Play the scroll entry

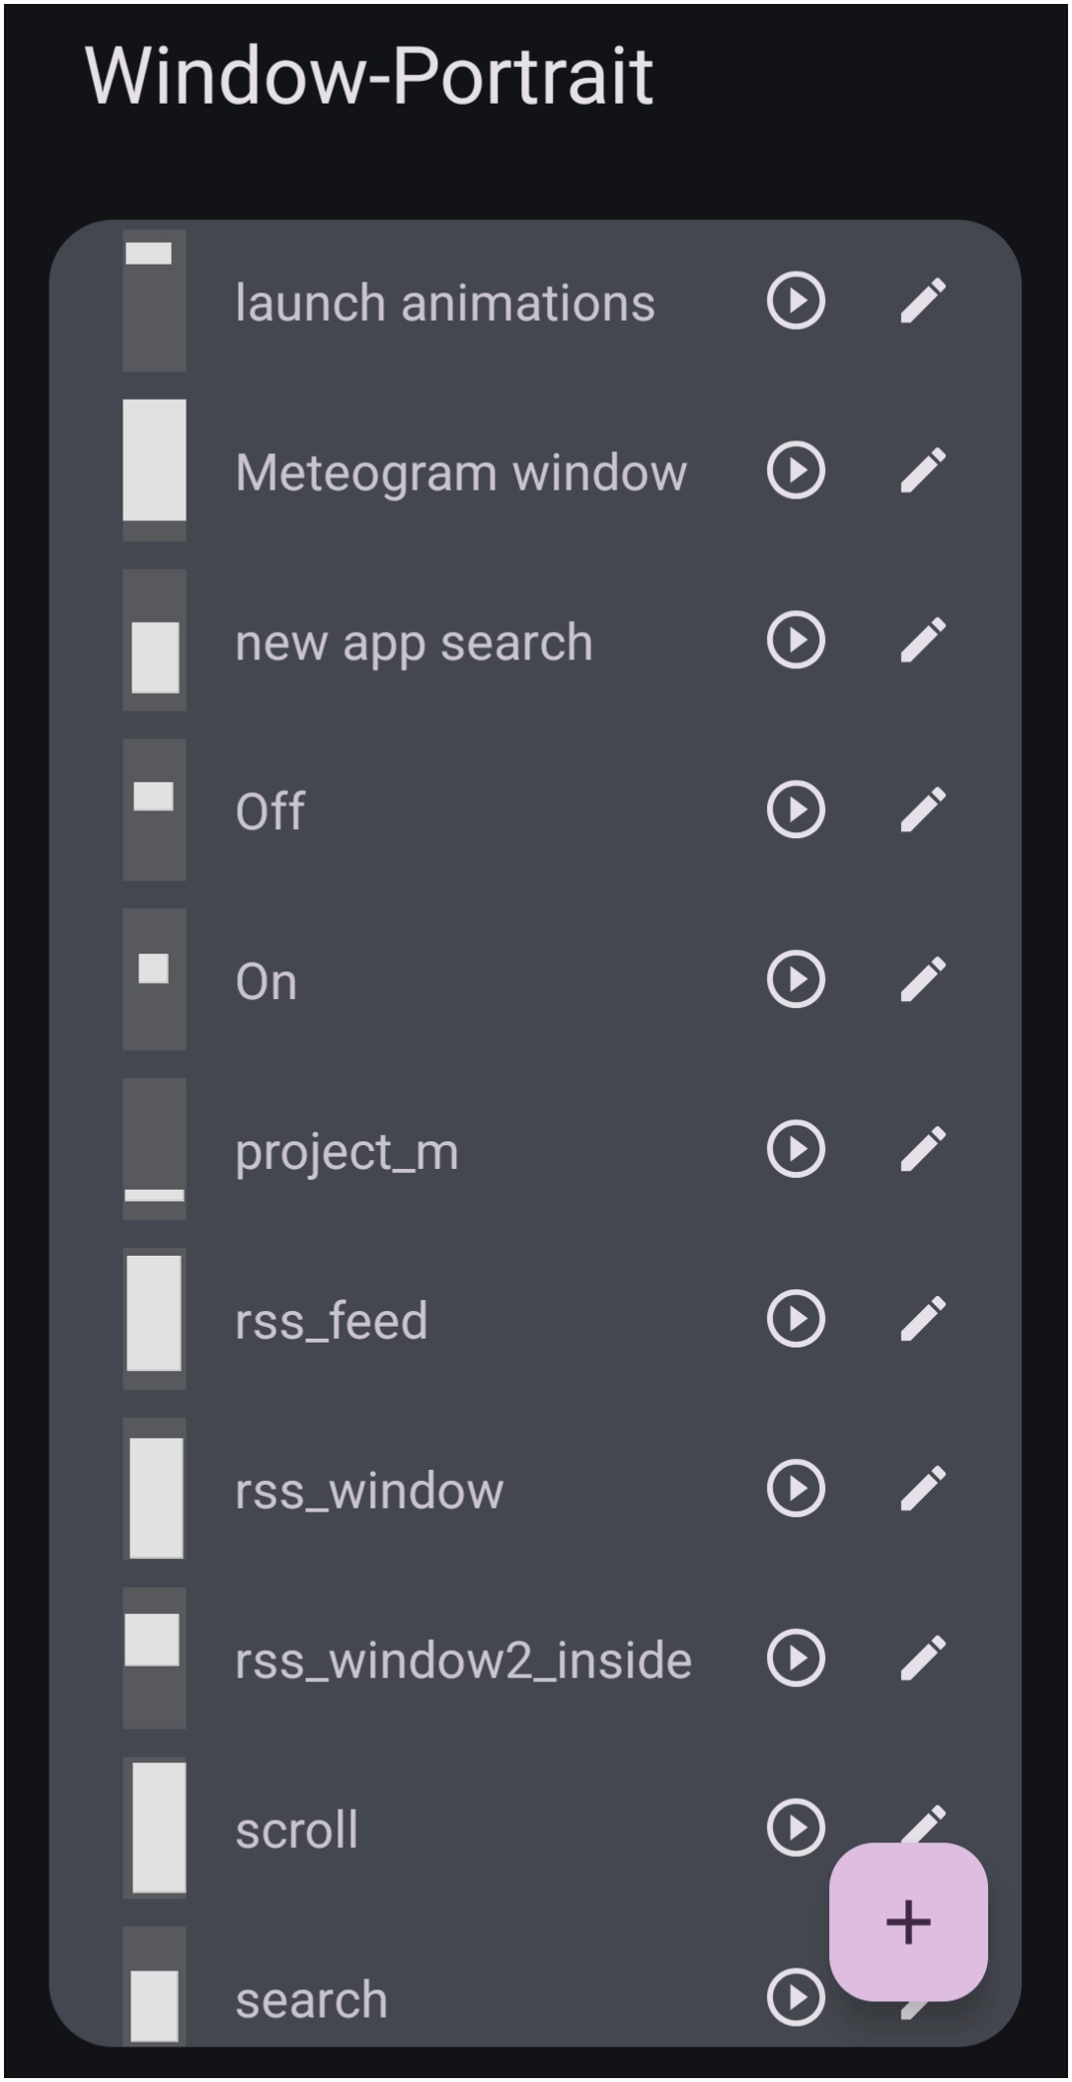pyautogui.click(x=796, y=1828)
